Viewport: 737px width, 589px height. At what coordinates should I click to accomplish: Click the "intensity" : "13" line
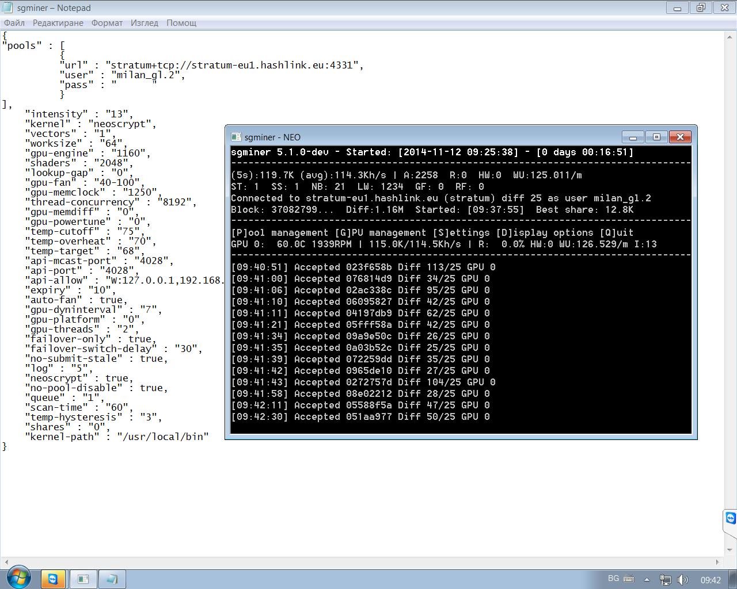point(79,114)
